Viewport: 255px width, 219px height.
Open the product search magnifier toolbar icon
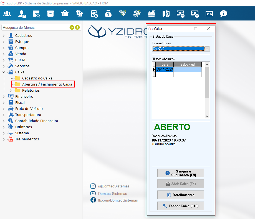[x=36, y=14]
